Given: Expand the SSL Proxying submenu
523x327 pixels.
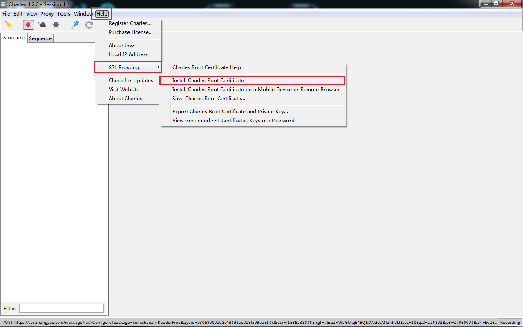Looking at the screenshot, I should [127, 67].
